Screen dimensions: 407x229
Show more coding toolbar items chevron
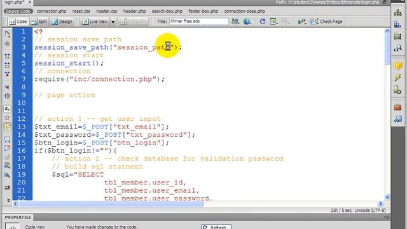coord(8,200)
